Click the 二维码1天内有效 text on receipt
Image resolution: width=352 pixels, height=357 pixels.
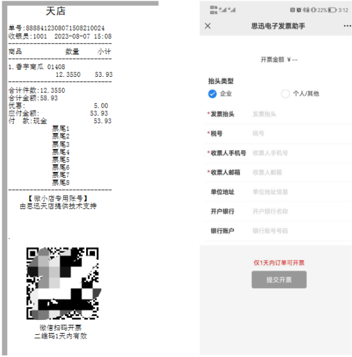(60, 336)
